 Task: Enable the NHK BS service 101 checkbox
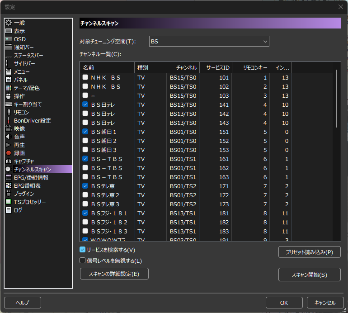[85, 77]
